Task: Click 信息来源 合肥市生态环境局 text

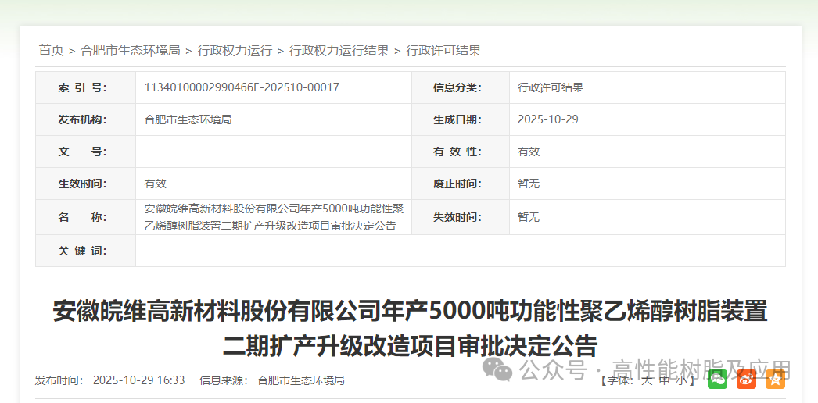Action: 272,380
